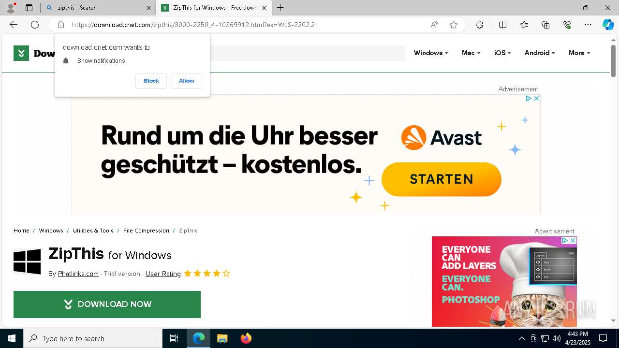Show hidden tray icons chevron
The height and width of the screenshot is (348, 619).
[x=521, y=338]
